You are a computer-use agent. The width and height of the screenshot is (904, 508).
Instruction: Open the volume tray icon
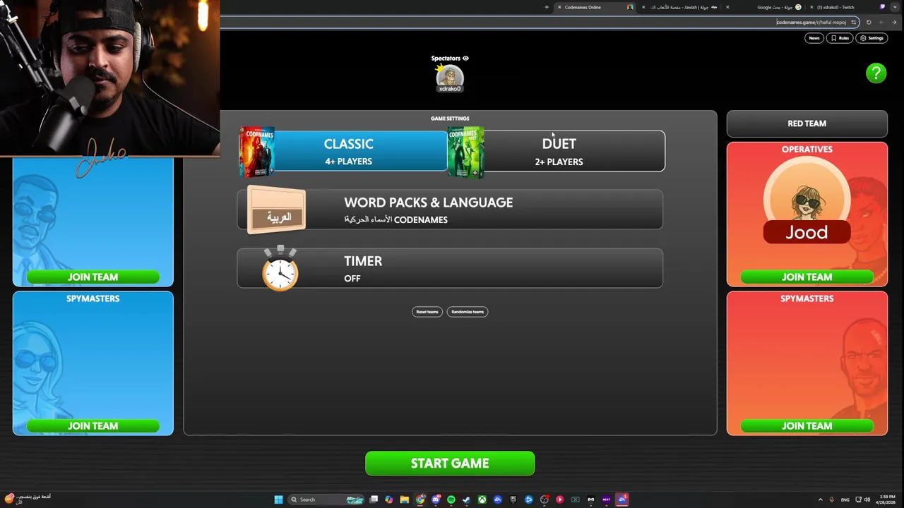point(867,500)
